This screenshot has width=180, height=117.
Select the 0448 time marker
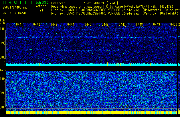click(139, 25)
